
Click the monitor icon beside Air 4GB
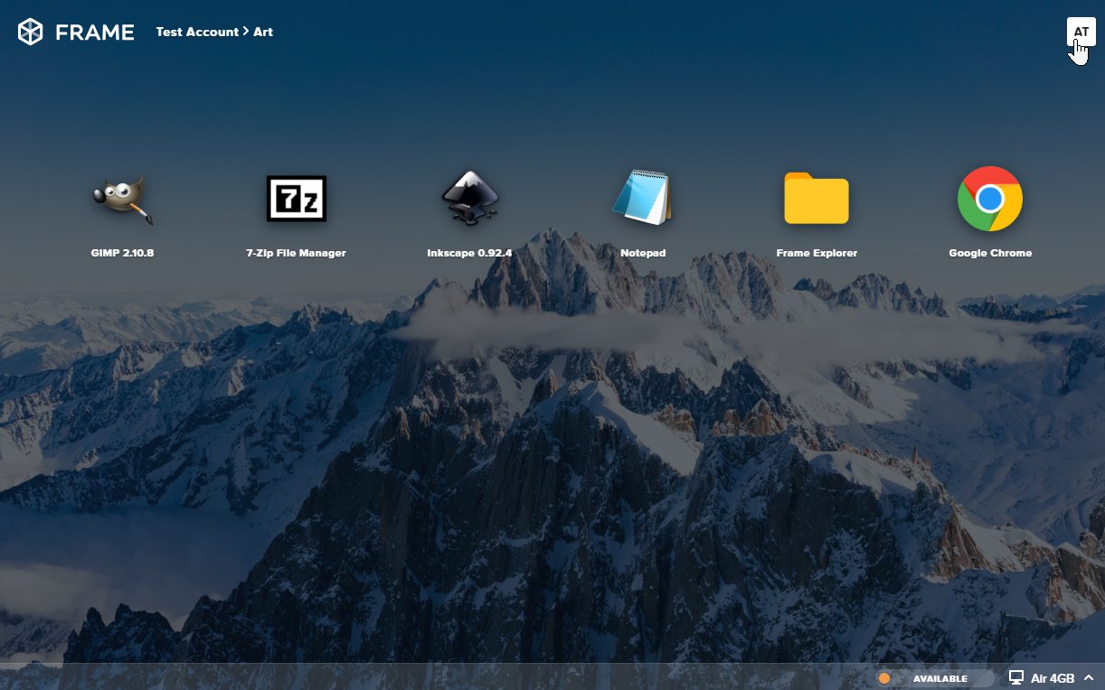click(x=1015, y=677)
